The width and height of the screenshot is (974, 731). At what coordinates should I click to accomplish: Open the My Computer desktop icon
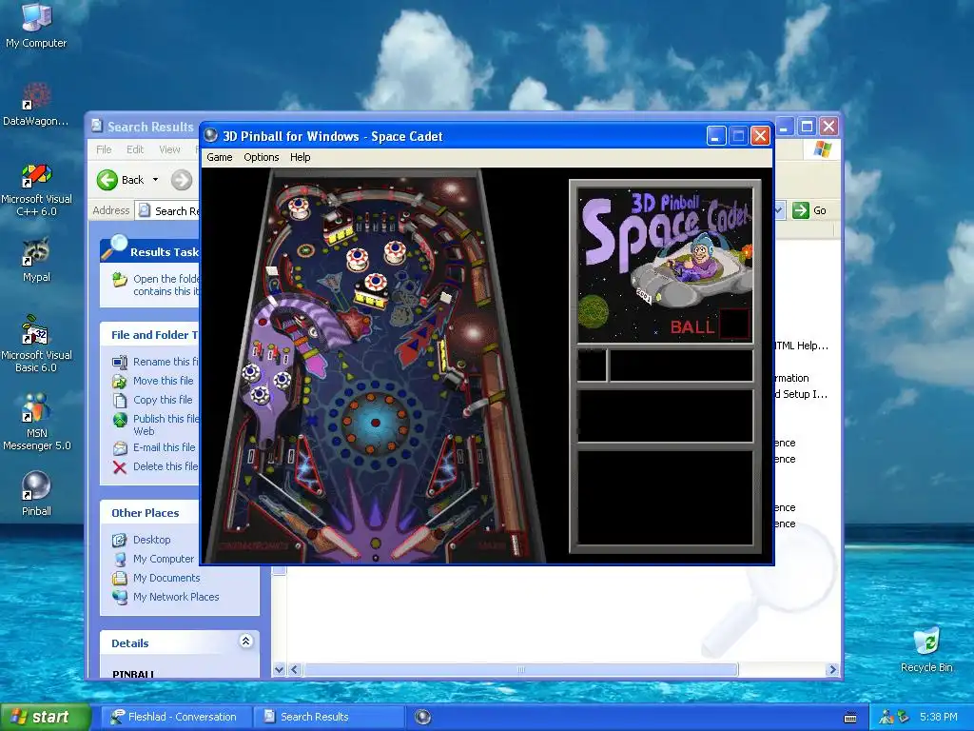click(x=36, y=25)
